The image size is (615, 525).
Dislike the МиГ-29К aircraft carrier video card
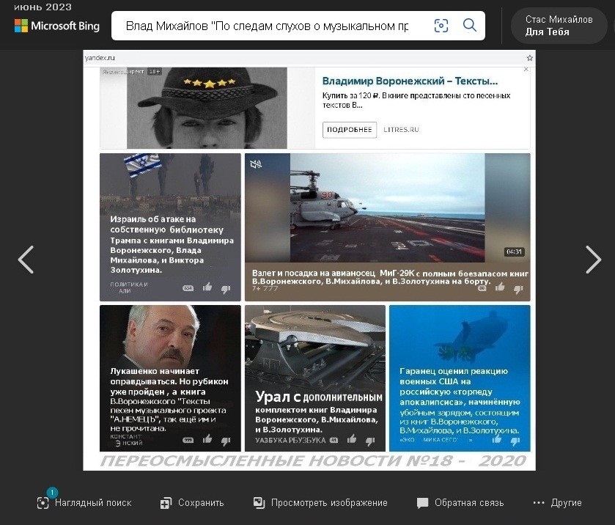(518, 289)
